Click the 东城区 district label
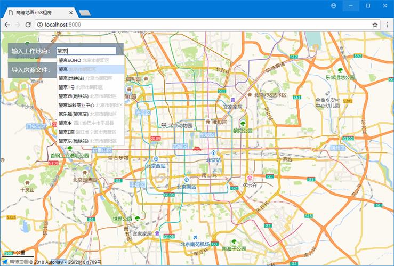 207,135
